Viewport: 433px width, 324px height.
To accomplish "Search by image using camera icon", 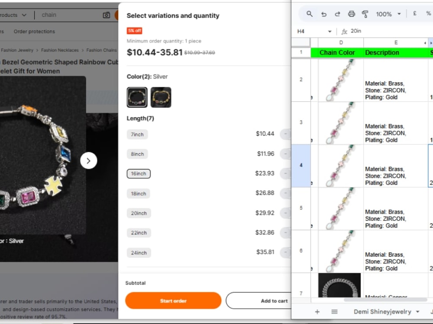I will (107, 15).
